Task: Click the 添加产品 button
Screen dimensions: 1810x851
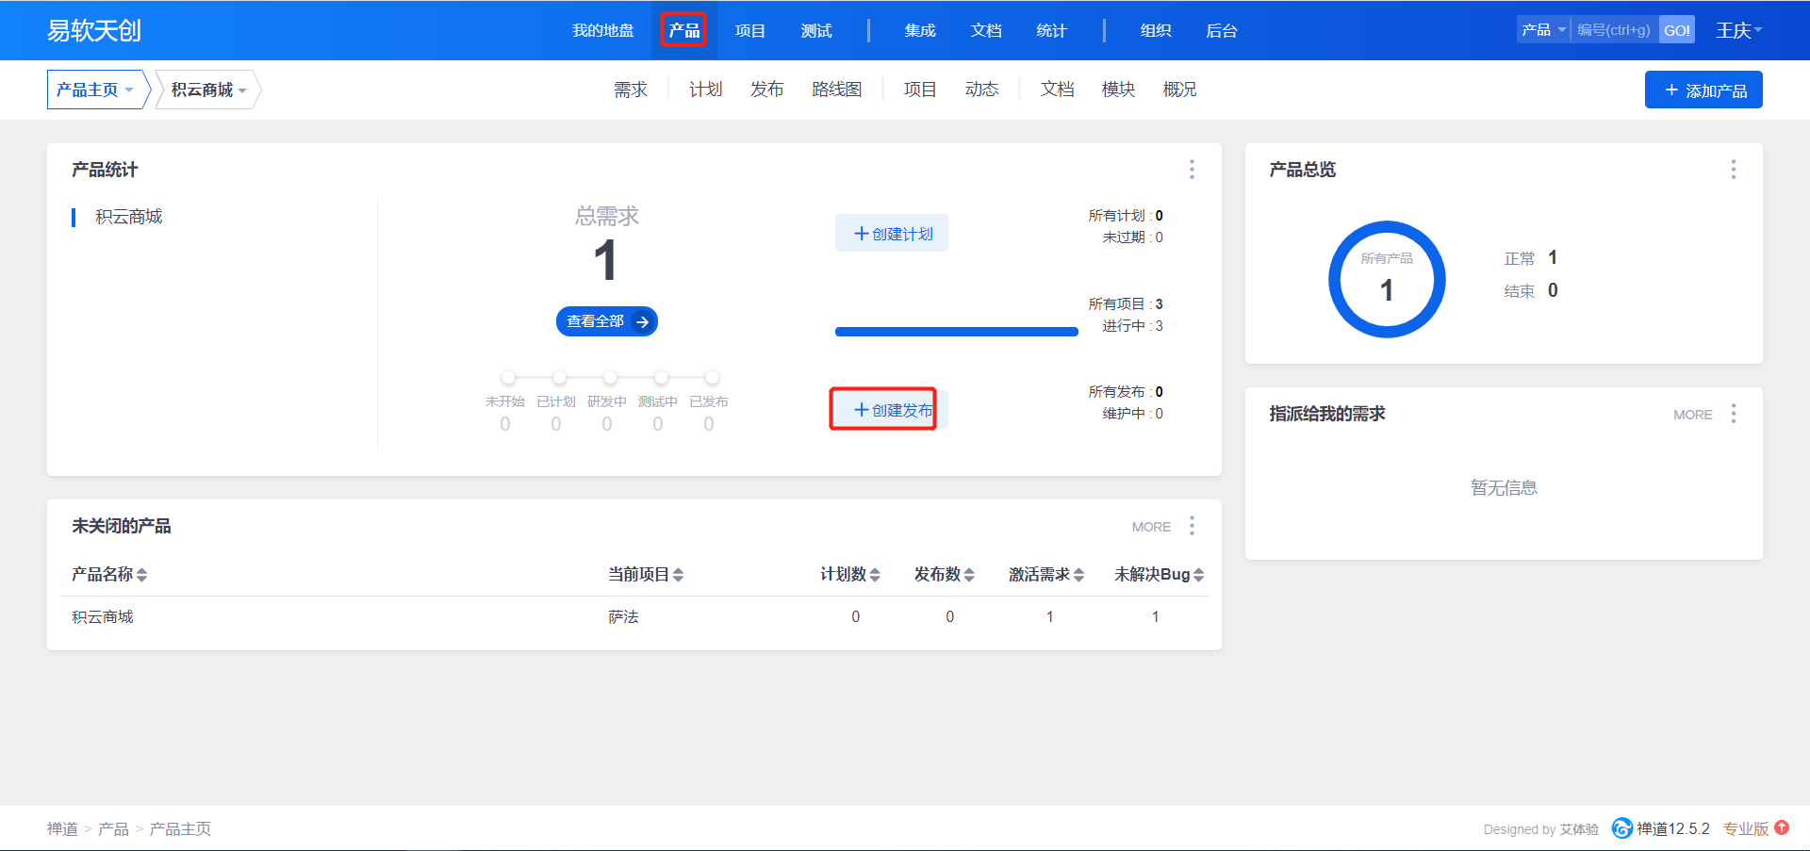Action: (x=1703, y=89)
